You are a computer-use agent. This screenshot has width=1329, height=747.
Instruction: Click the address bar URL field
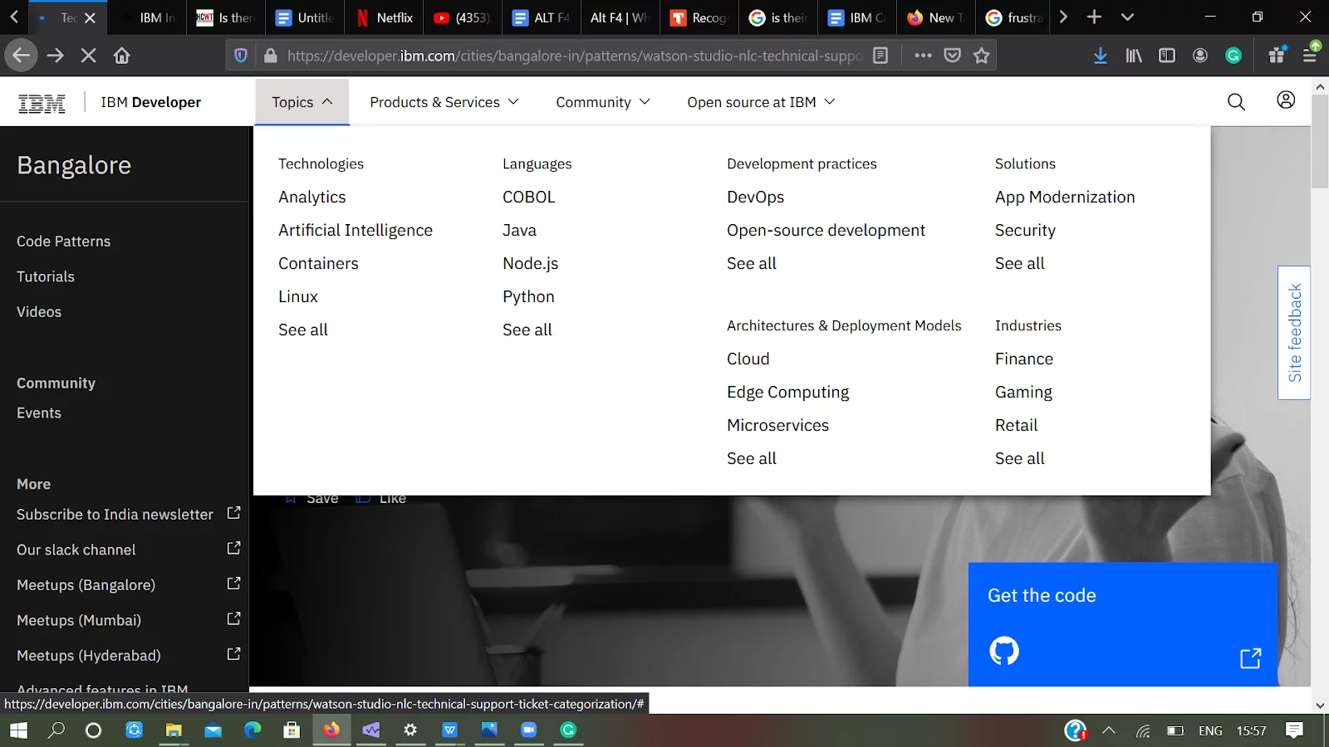coord(573,56)
